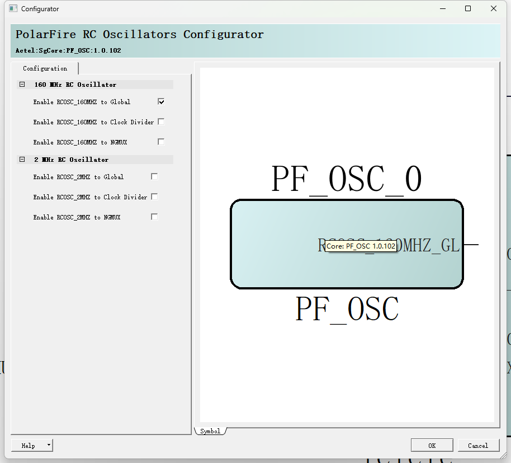Image resolution: width=511 pixels, height=463 pixels.
Task: Open the Help dropdown arrow
Action: tap(49, 445)
